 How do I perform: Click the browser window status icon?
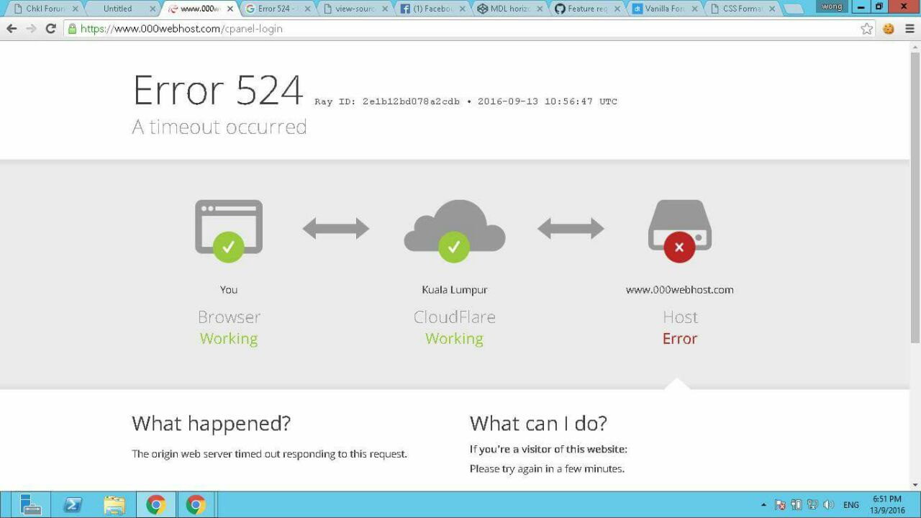coord(229,230)
